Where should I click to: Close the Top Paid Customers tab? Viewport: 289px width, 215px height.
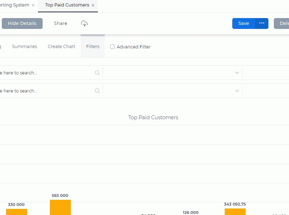coord(93,5)
